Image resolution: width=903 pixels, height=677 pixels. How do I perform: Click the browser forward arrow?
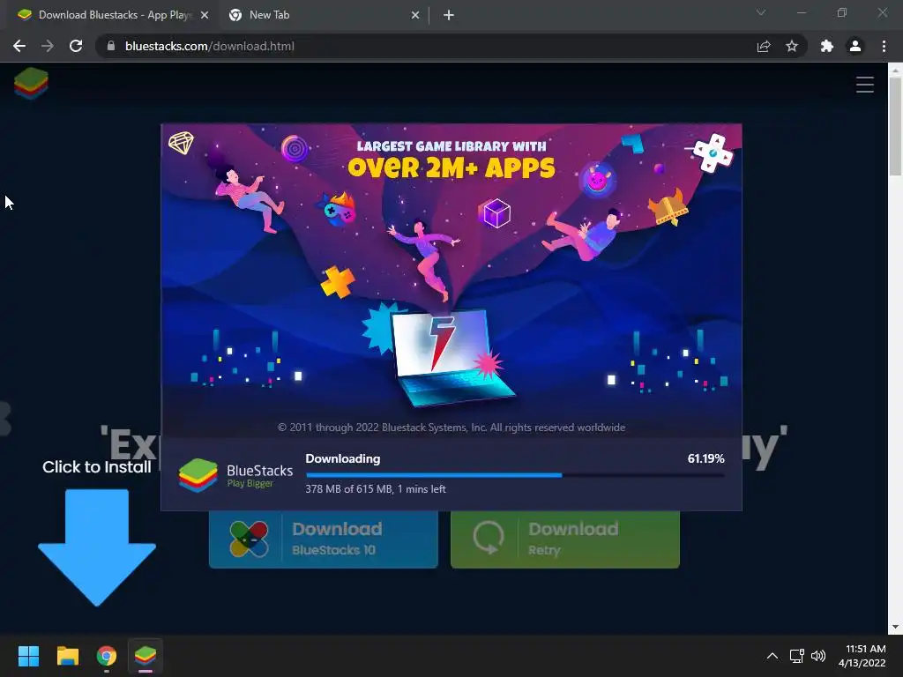[48, 46]
